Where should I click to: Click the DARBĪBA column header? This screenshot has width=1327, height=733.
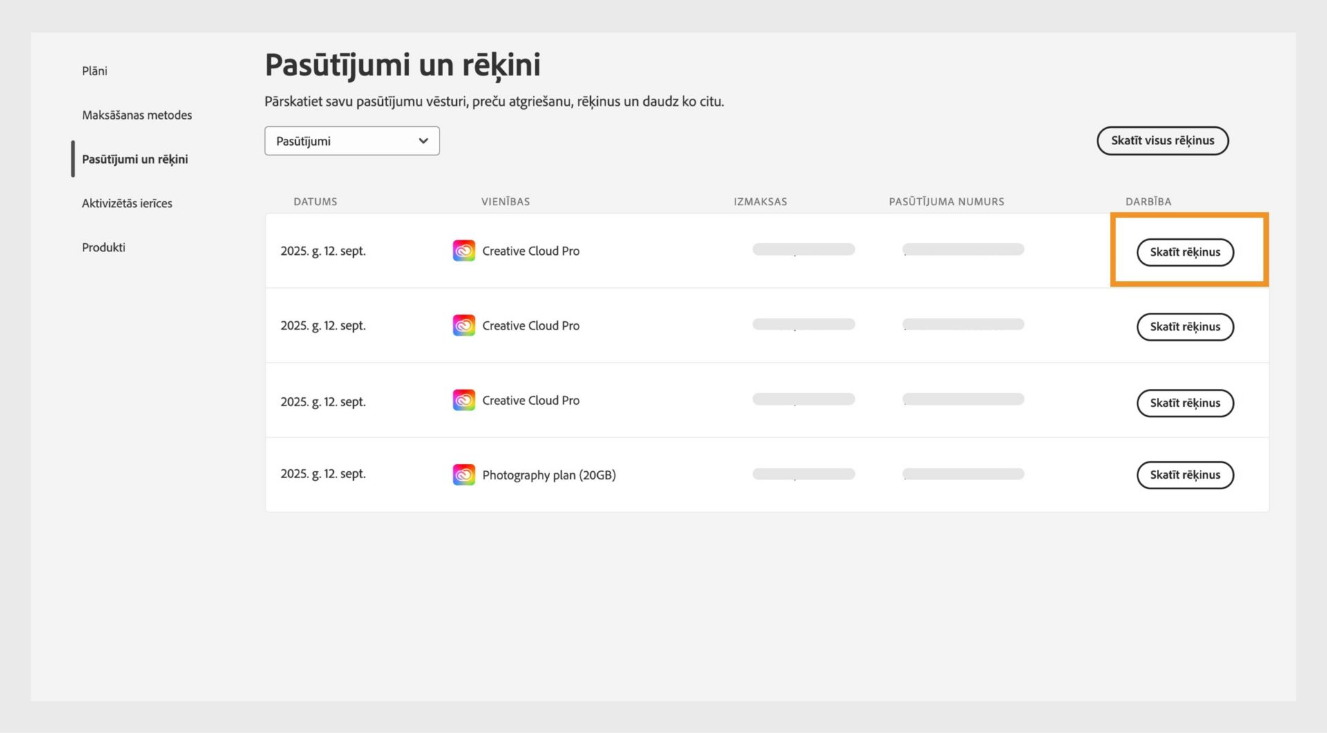point(1148,202)
